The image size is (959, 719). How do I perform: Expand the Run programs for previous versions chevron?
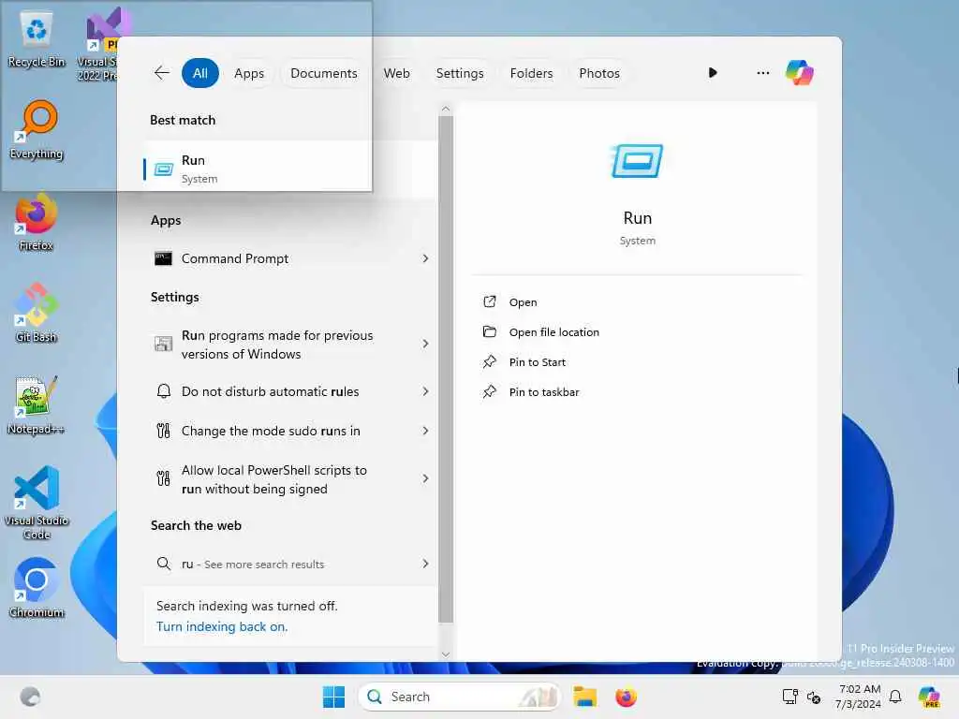coord(425,344)
